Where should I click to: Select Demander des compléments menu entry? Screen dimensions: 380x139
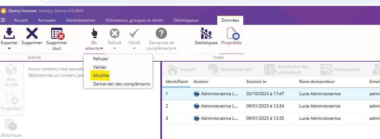click(121, 84)
